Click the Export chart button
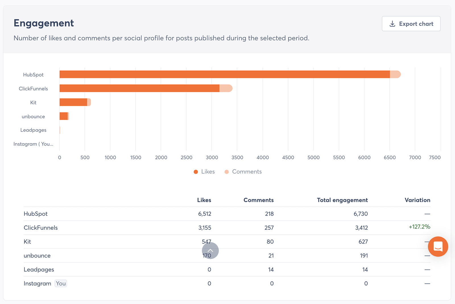Screen dimensions: 455x304 point(411,24)
